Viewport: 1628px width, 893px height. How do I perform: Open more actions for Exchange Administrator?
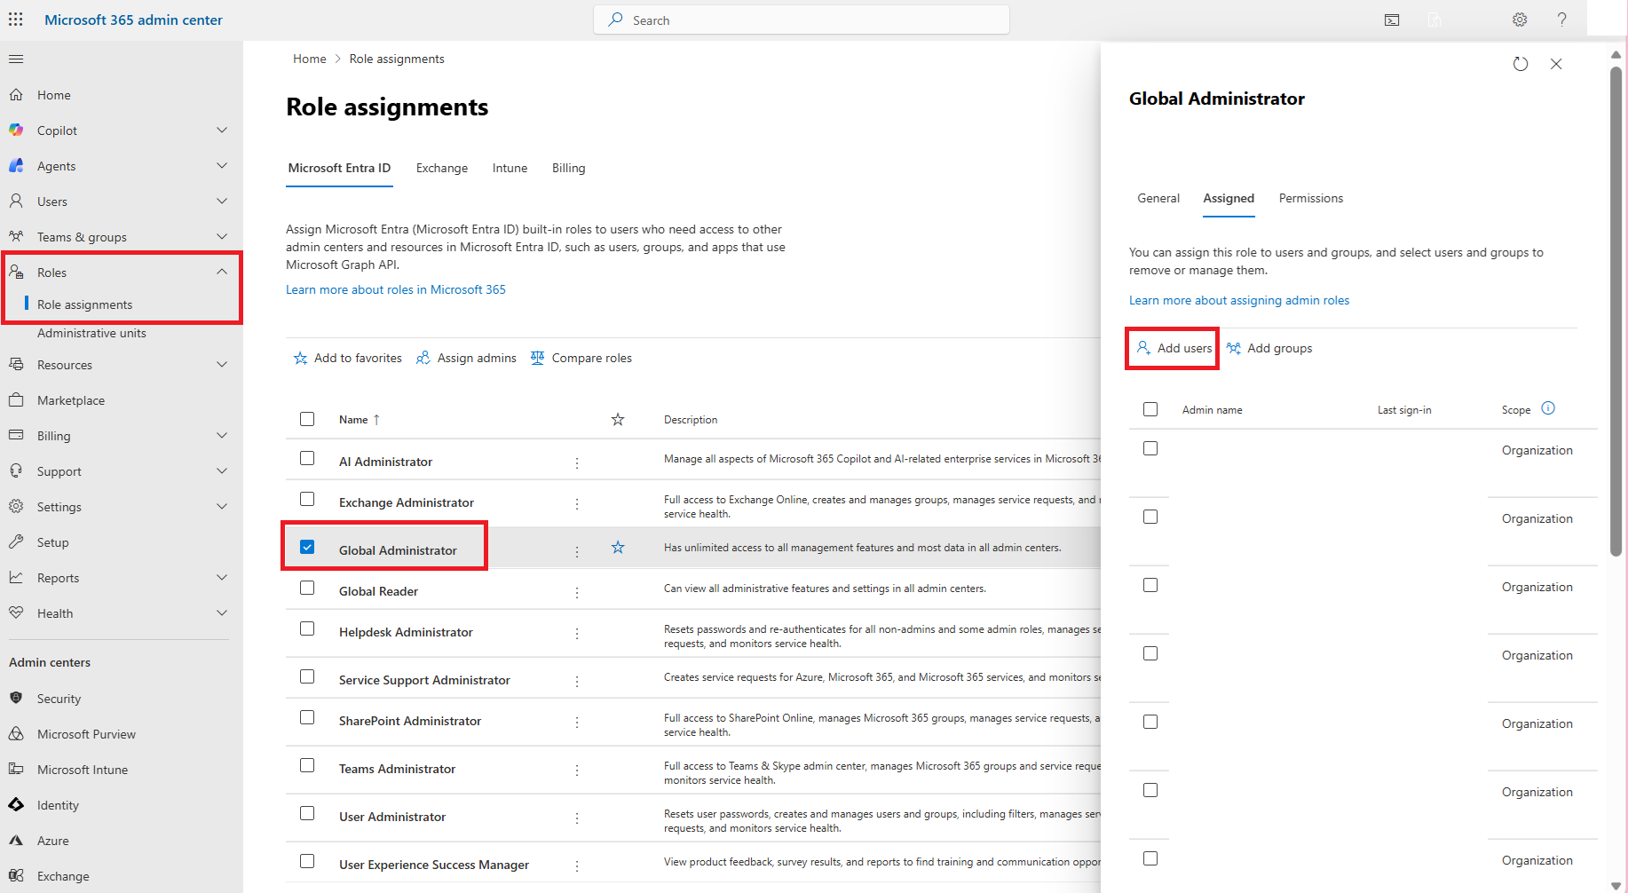tap(577, 503)
